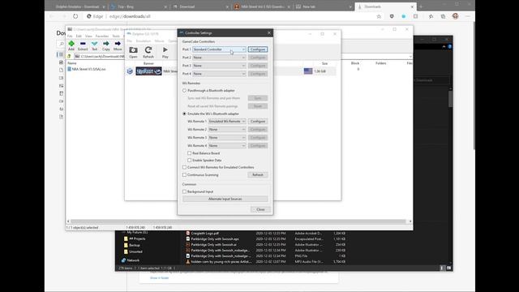Click the Copy icon in 7-Zip toolbar
The height and width of the screenshot is (292, 519).
pyautogui.click(x=106, y=44)
